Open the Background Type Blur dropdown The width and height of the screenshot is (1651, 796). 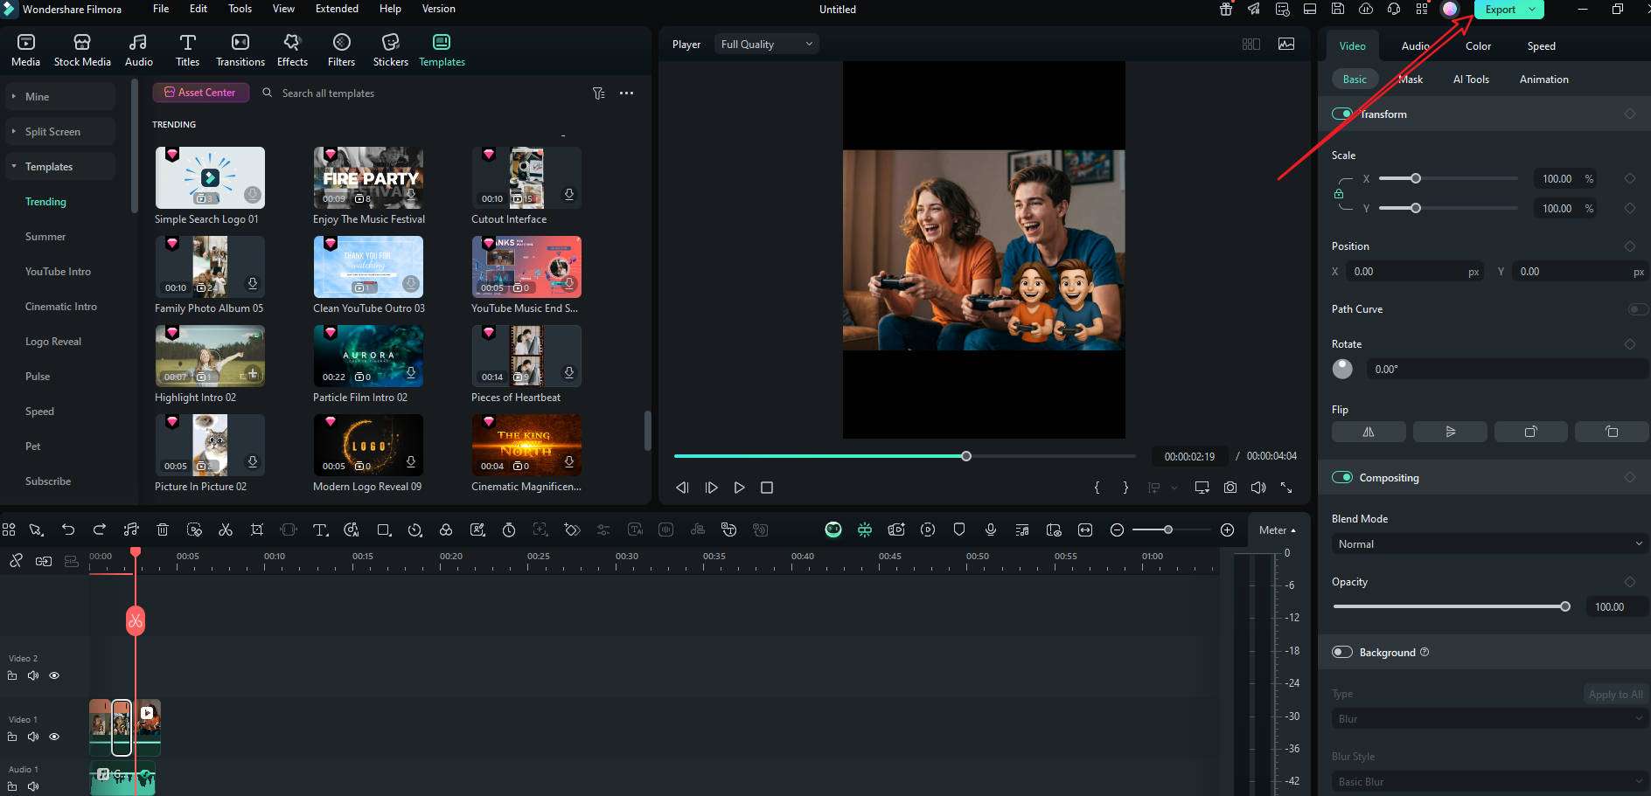[x=1490, y=718]
